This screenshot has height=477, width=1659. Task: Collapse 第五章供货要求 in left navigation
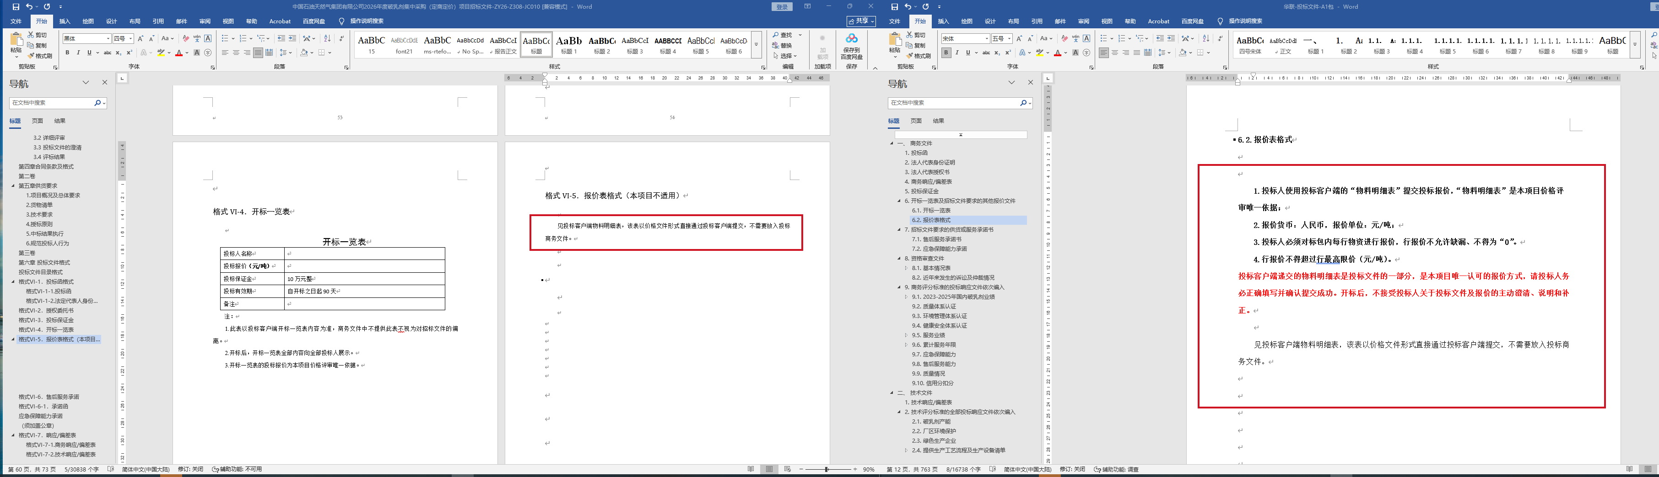[13, 186]
